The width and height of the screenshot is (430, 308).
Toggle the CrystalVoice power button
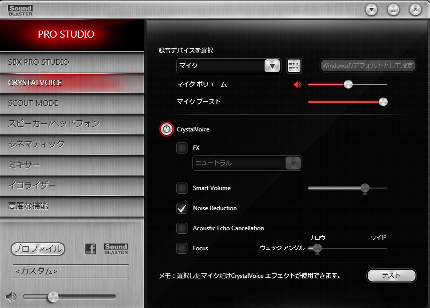pyautogui.click(x=166, y=129)
